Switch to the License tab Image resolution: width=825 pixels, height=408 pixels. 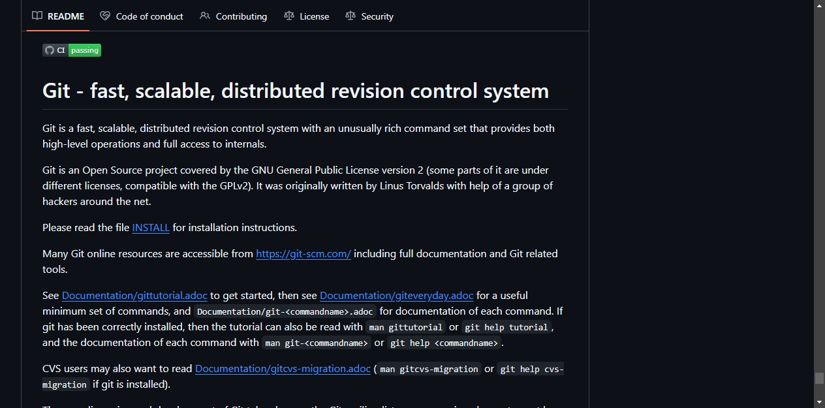(307, 16)
